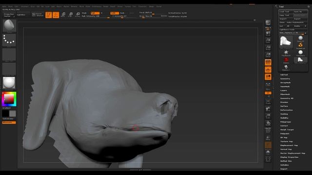Click Make PolyMesh3D button
Viewport: 312px width, 175px height.
tap(297, 22)
